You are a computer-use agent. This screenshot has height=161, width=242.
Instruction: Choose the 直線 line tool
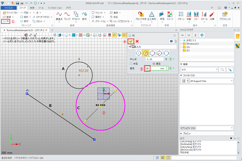[7, 17]
